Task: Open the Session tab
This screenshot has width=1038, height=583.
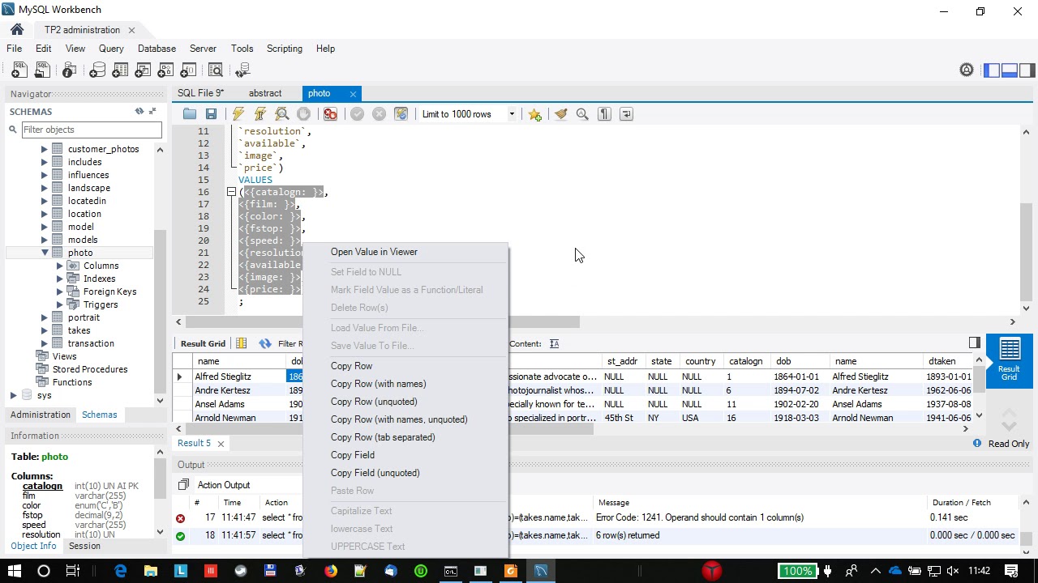Action: tap(84, 546)
